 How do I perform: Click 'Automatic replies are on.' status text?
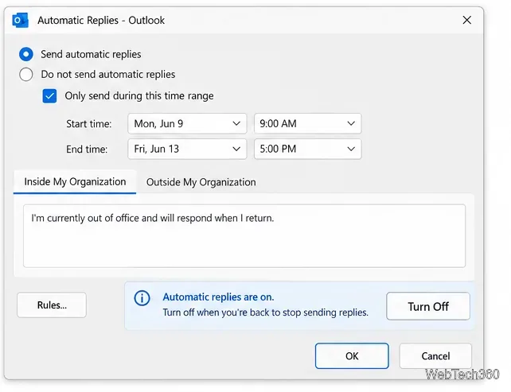tap(218, 297)
